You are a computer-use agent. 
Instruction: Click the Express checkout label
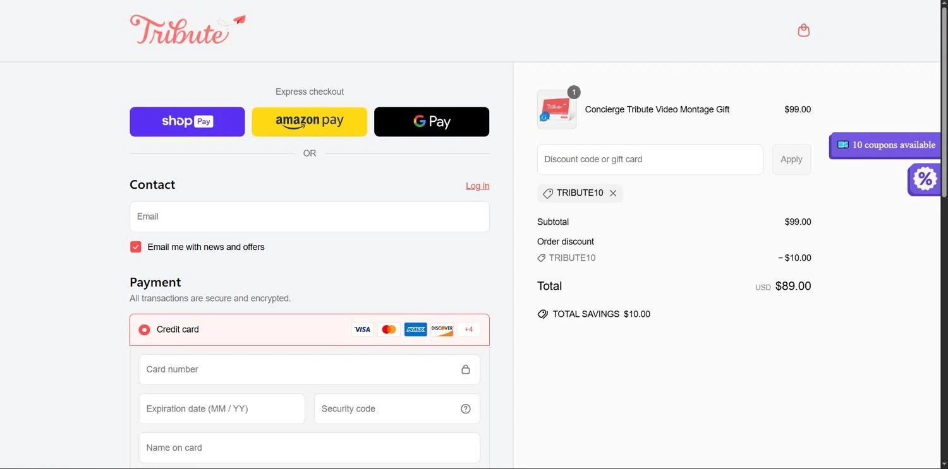pyautogui.click(x=310, y=92)
